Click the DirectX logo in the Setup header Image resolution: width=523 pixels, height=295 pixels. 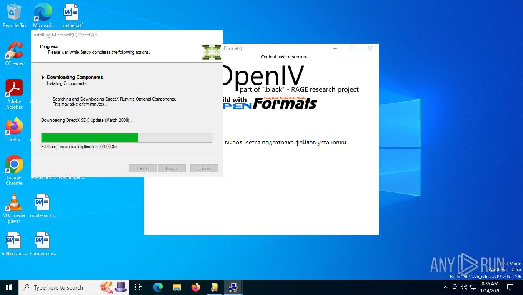click(212, 52)
